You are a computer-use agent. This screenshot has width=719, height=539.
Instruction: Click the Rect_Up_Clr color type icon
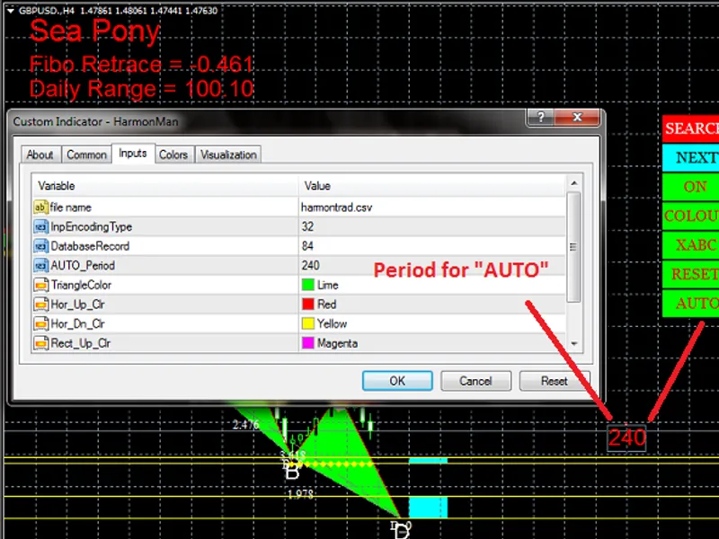pos(40,343)
